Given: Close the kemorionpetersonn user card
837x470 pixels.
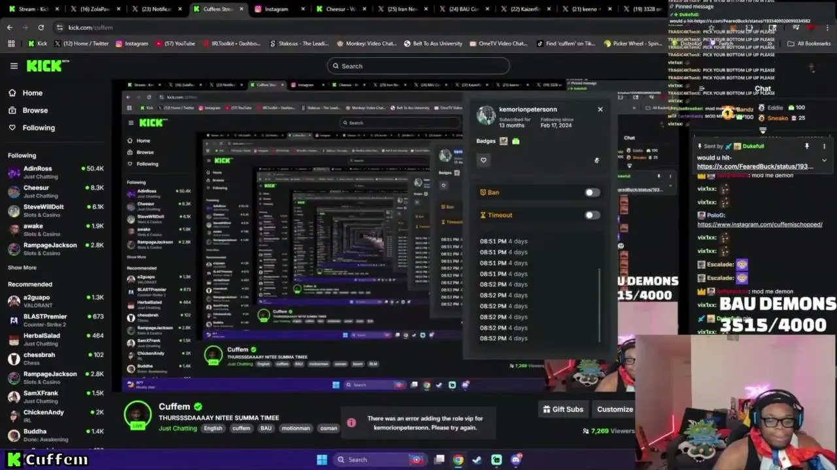Looking at the screenshot, I should (600, 109).
